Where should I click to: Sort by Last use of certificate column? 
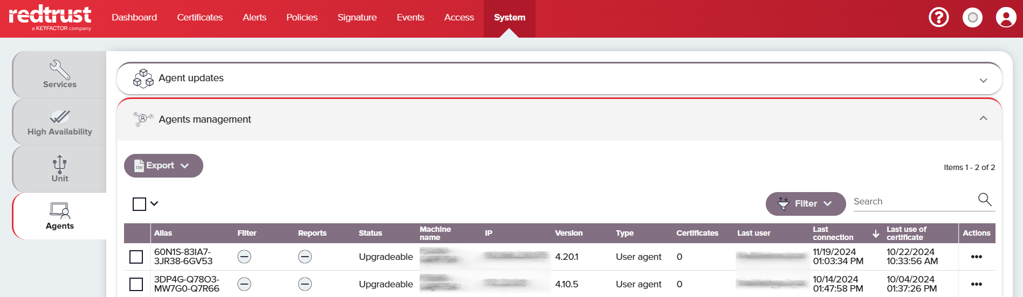[x=907, y=233]
